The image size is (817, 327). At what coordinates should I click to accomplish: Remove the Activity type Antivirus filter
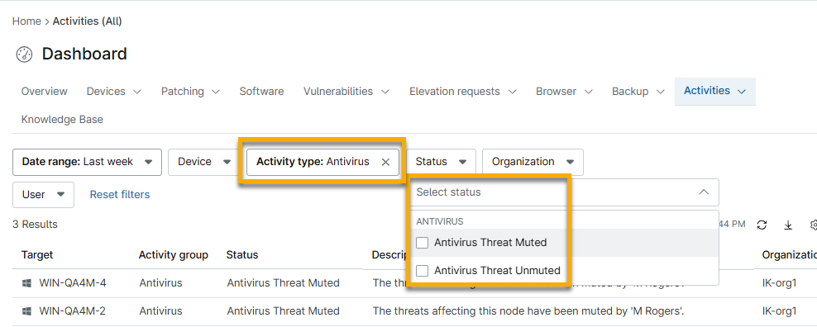point(385,162)
